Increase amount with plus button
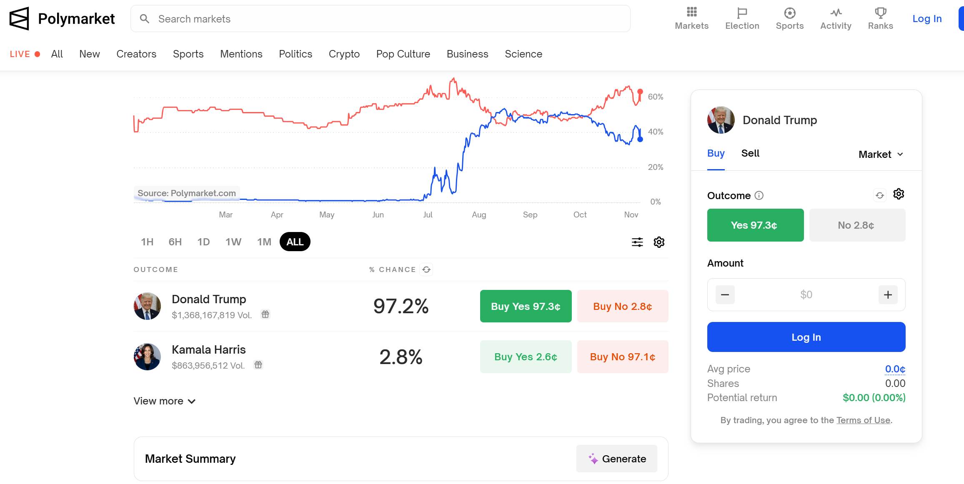The image size is (964, 484). coord(888,294)
